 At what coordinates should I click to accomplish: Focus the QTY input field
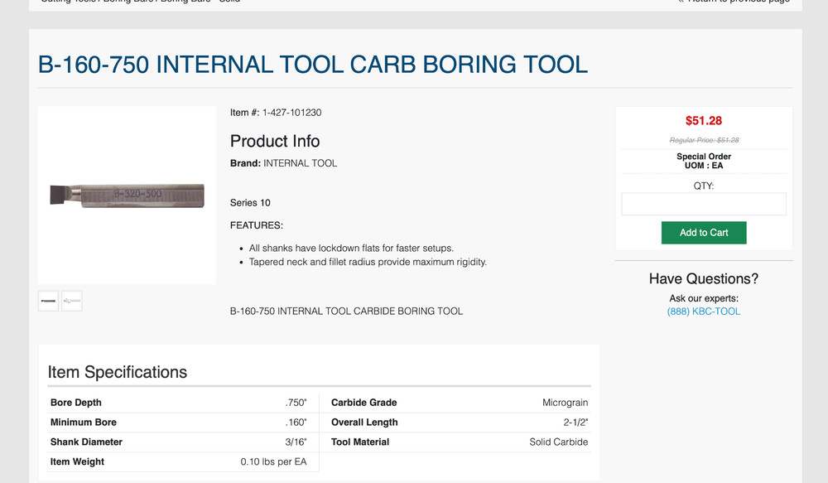pos(703,204)
